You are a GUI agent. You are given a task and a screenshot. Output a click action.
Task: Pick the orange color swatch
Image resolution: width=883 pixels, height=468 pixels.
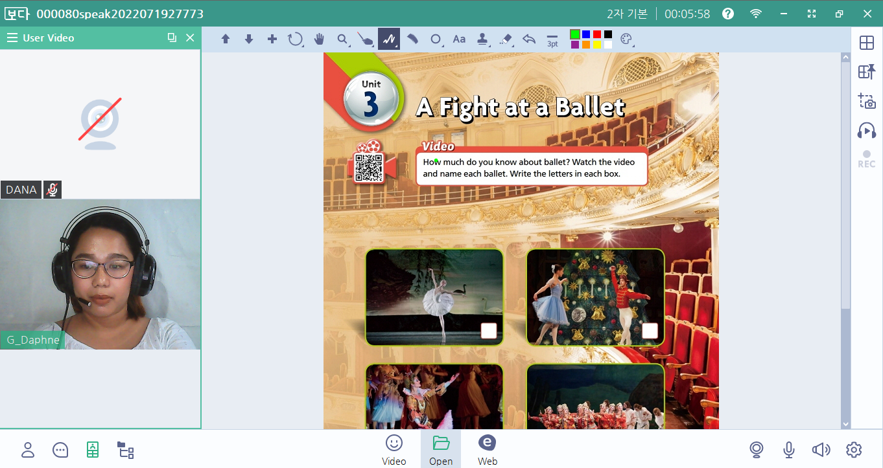pyautogui.click(x=586, y=45)
